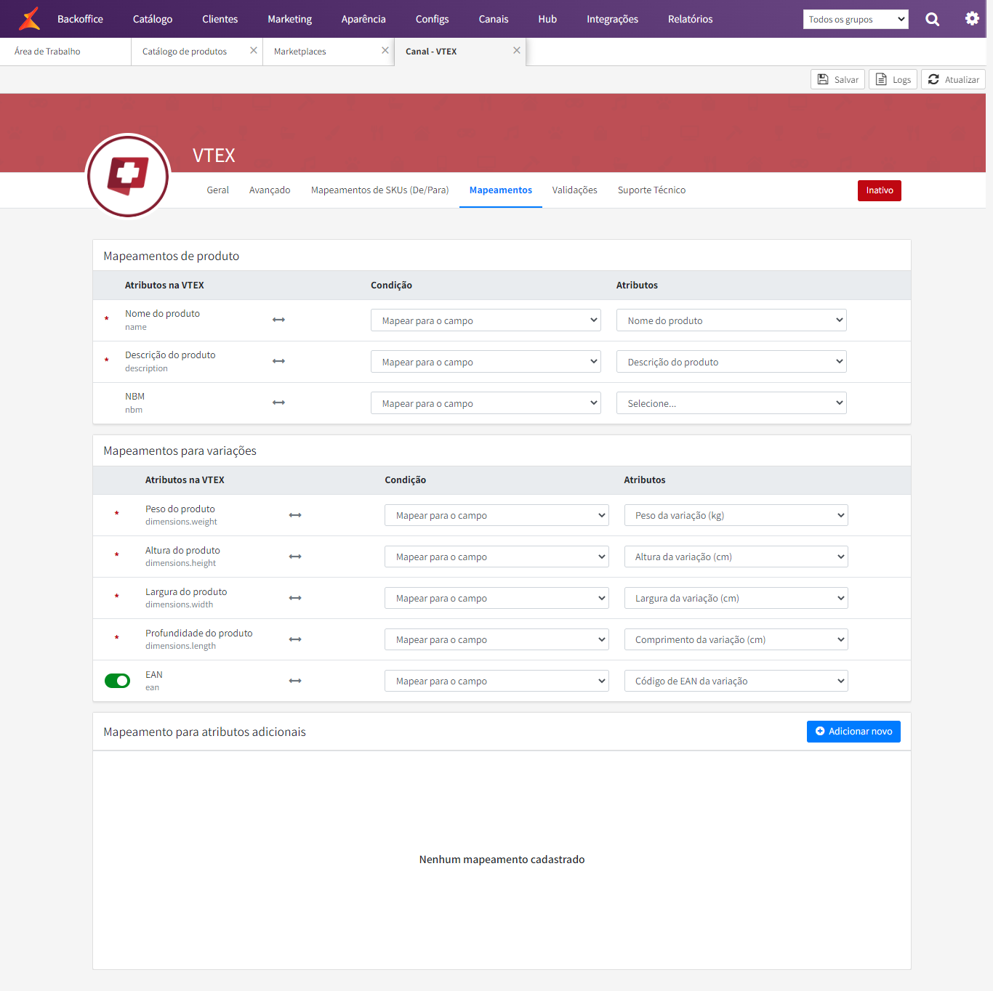
Task: Go to the Geral section tab
Action: pyautogui.click(x=217, y=190)
